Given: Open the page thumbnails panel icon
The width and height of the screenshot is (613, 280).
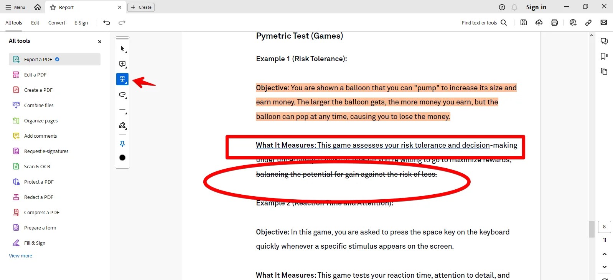Looking at the screenshot, I should (x=604, y=71).
